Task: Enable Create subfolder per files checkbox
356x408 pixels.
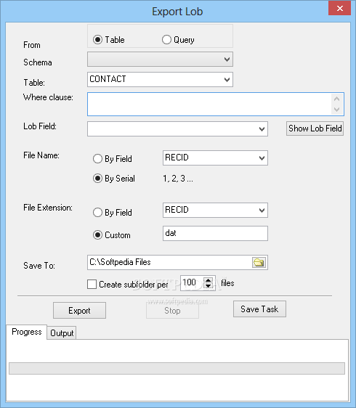Action: 92,284
